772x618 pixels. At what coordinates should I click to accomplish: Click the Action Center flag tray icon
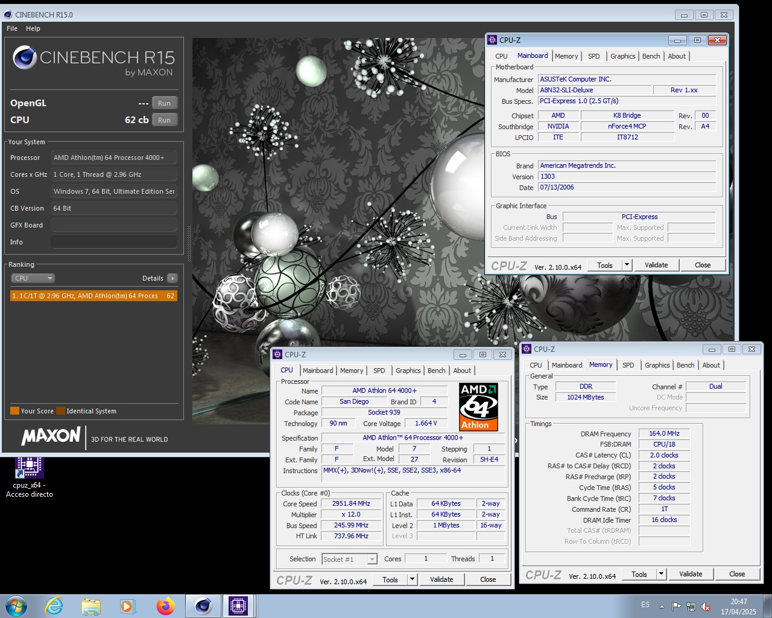677,607
